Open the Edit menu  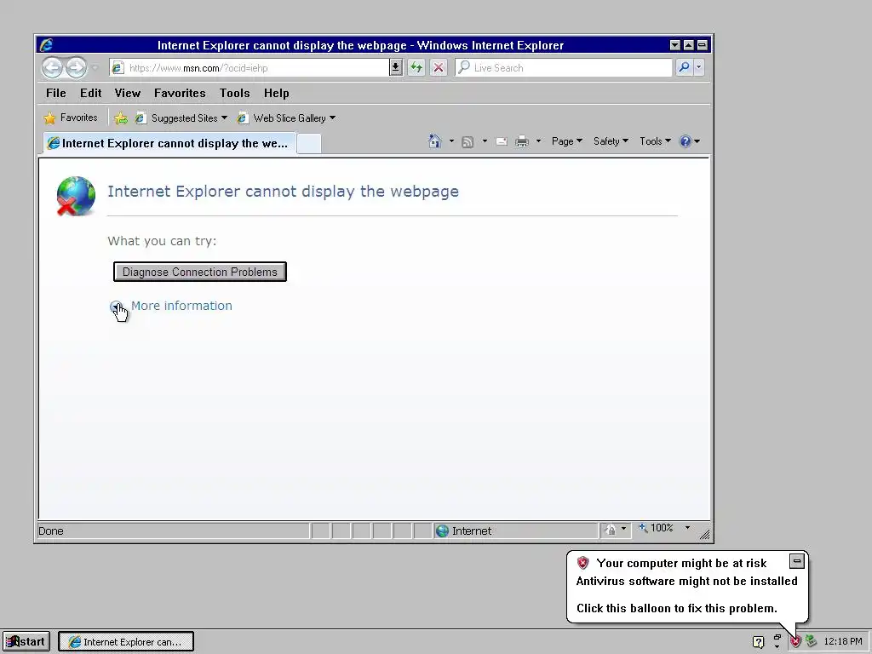[90, 93]
